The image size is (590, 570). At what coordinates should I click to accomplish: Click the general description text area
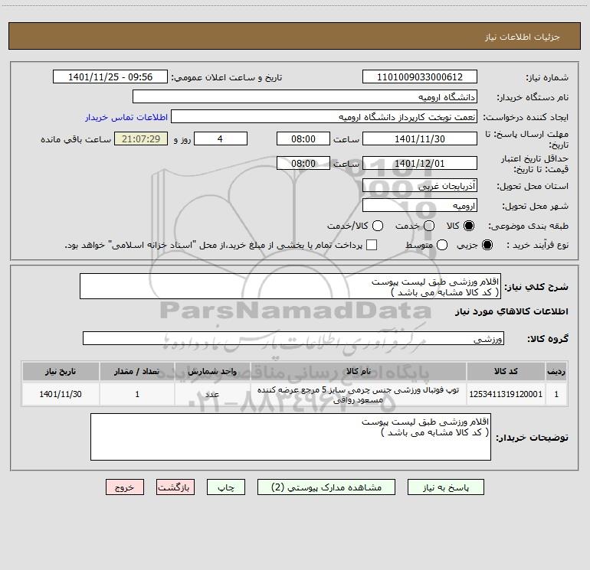[290, 287]
